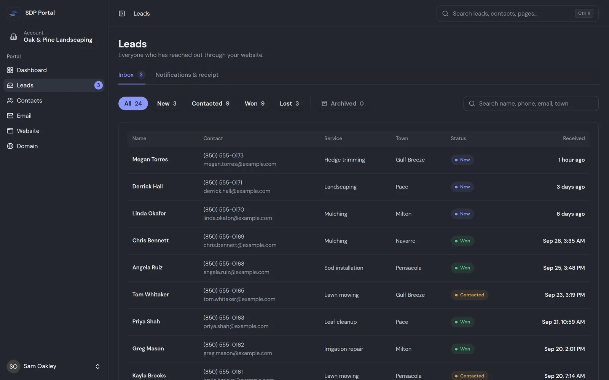Click the Leads inbox icon in sidebar
Image resolution: width=609 pixels, height=380 pixels.
point(10,85)
